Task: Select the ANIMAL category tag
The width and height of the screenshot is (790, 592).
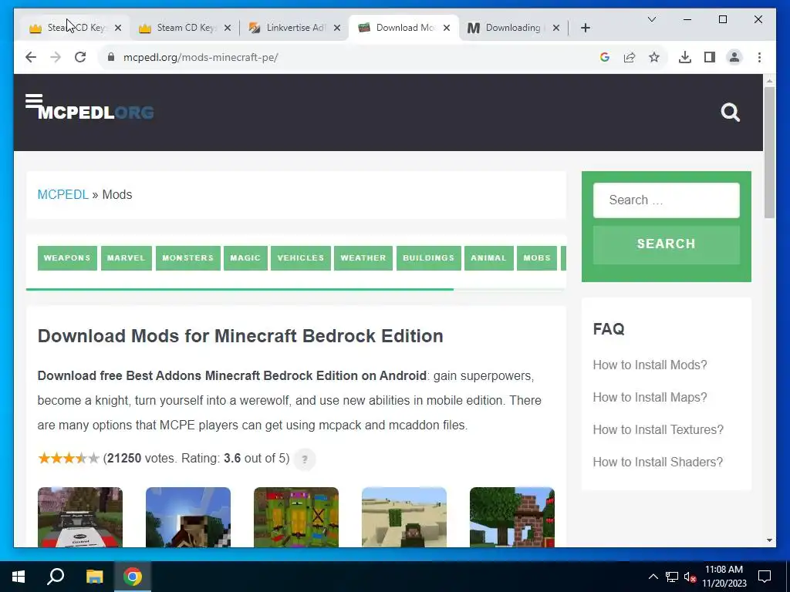Action: [488, 257]
